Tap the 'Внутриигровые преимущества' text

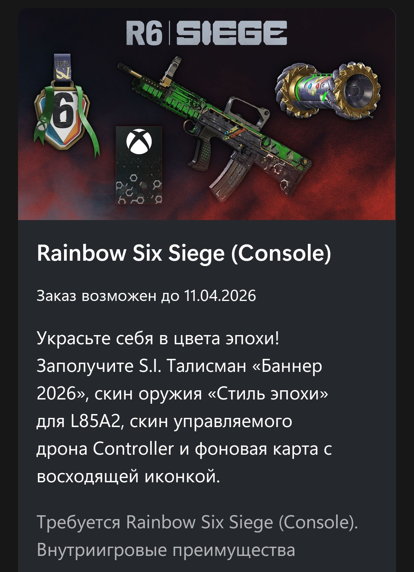(x=166, y=550)
